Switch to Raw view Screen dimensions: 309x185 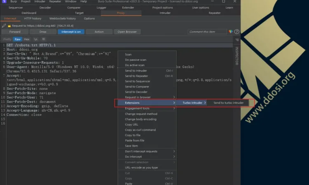tap(18, 39)
